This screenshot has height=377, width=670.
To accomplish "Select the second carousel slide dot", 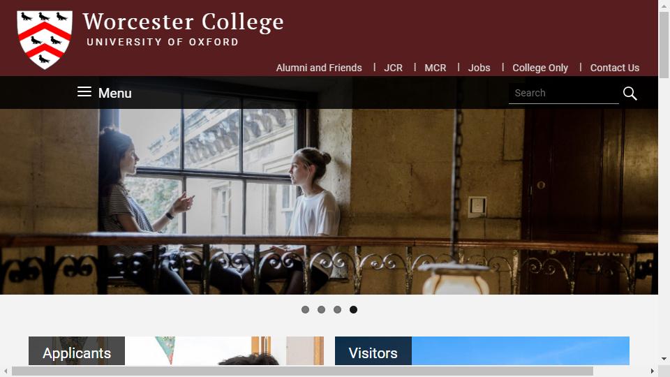I will pos(321,309).
